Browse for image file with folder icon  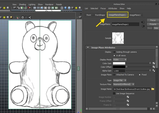click(153, 89)
